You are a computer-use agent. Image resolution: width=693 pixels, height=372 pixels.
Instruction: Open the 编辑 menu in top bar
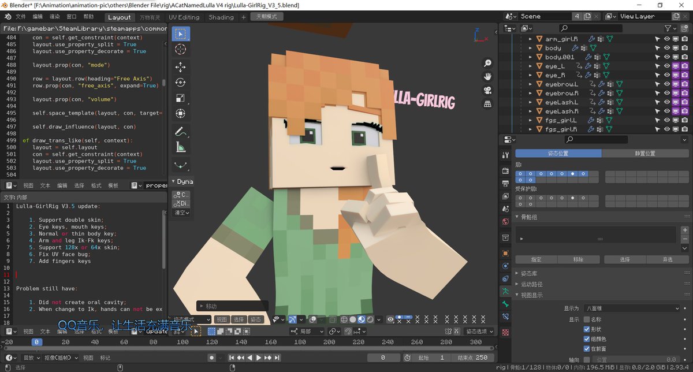click(38, 17)
